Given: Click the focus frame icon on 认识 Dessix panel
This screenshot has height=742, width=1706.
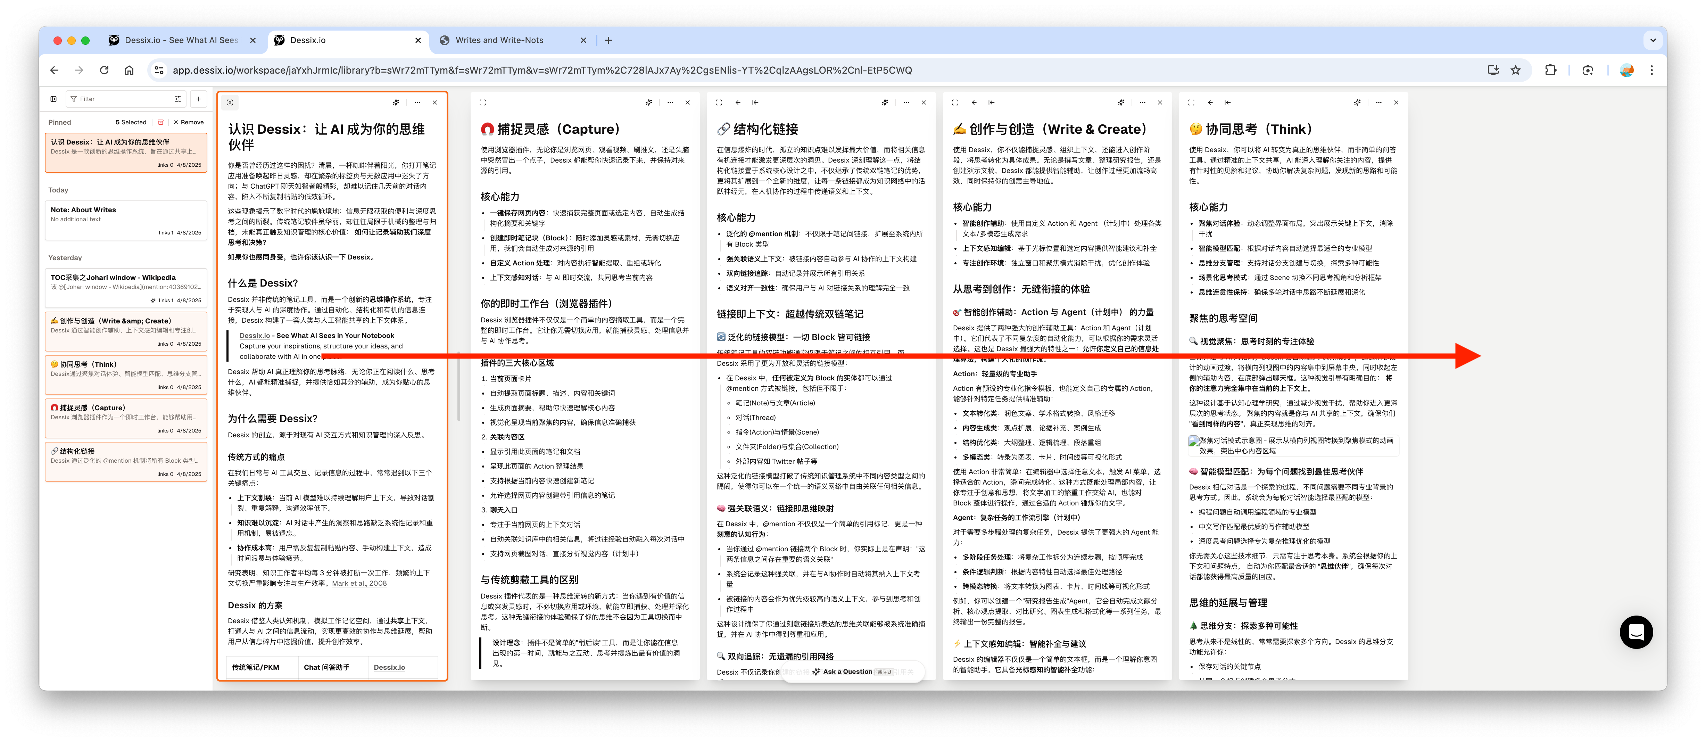Looking at the screenshot, I should click(x=229, y=102).
